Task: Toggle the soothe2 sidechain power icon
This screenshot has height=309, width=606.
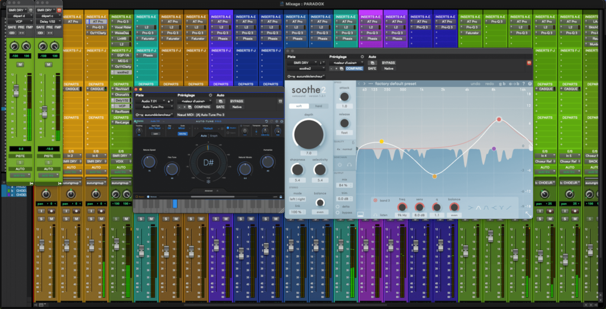Action: click(340, 165)
